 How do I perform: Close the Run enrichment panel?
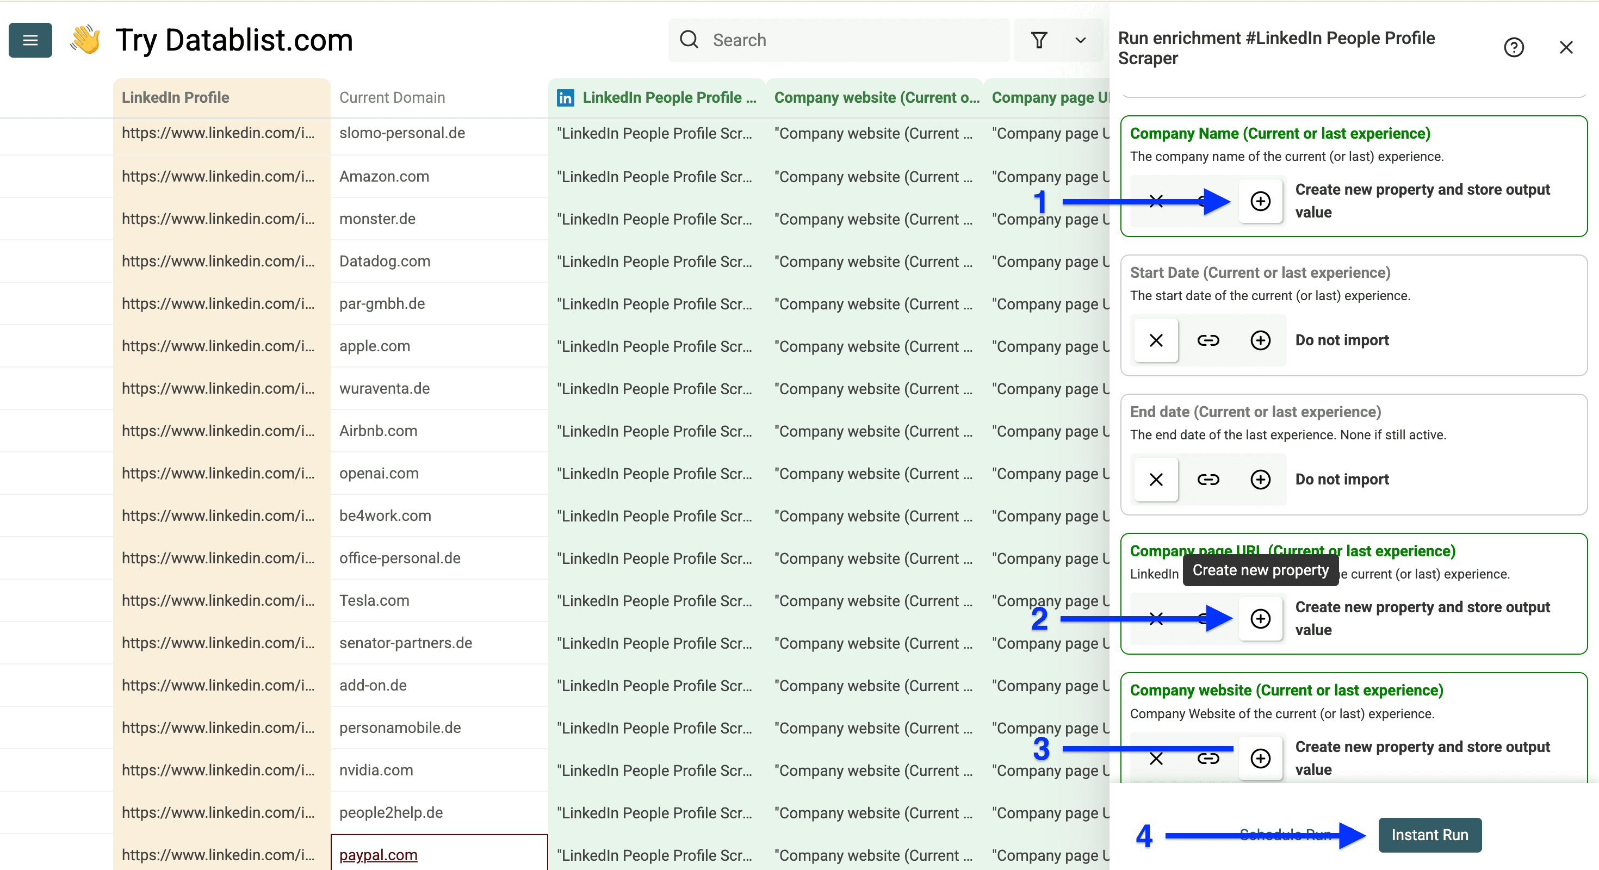[1566, 47]
